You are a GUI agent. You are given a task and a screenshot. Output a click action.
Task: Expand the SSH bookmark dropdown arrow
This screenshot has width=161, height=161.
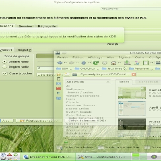(71, 69)
